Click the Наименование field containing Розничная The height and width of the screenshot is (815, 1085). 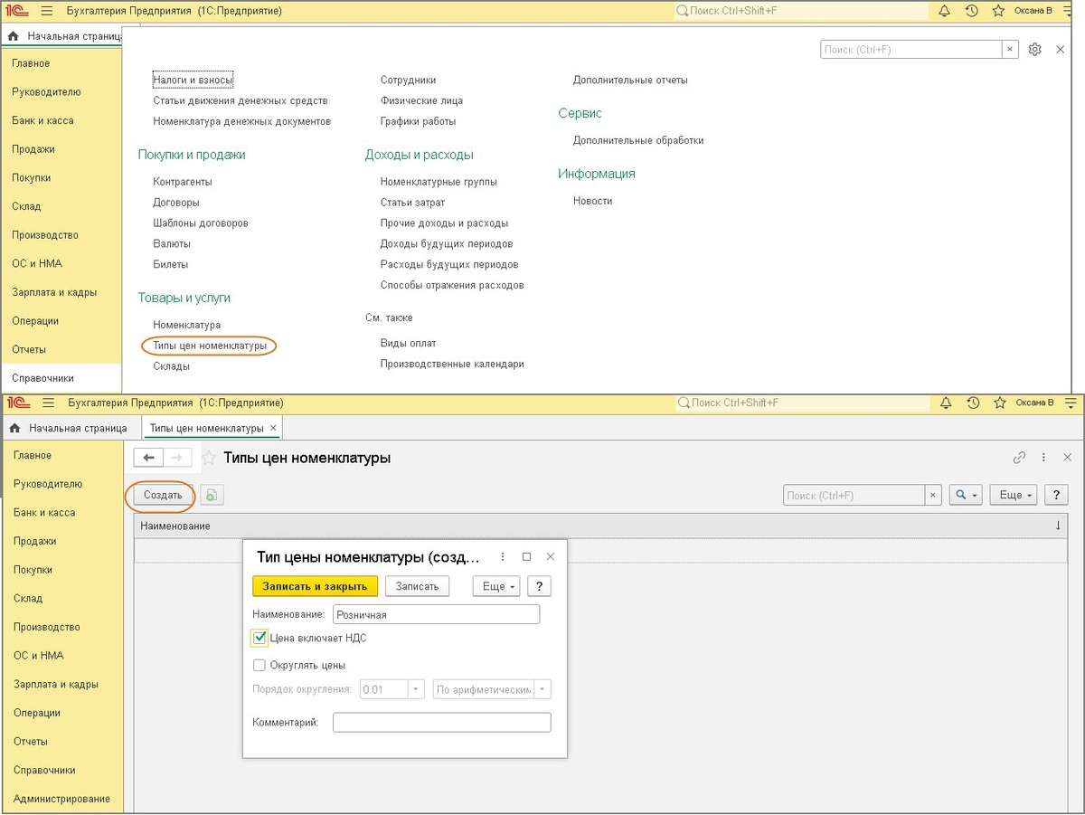pyautogui.click(x=436, y=614)
